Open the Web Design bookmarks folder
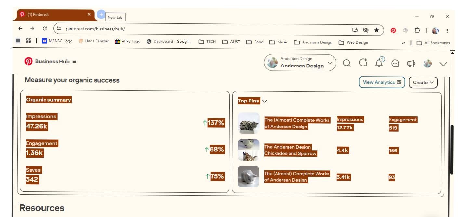This screenshot has height=217, width=464. point(353,42)
